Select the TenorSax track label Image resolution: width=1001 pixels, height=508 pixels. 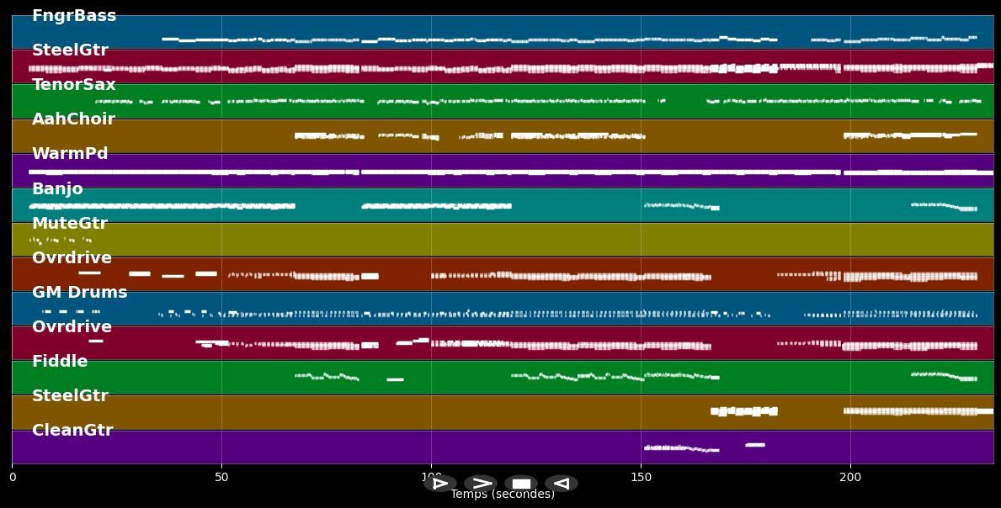tap(74, 85)
